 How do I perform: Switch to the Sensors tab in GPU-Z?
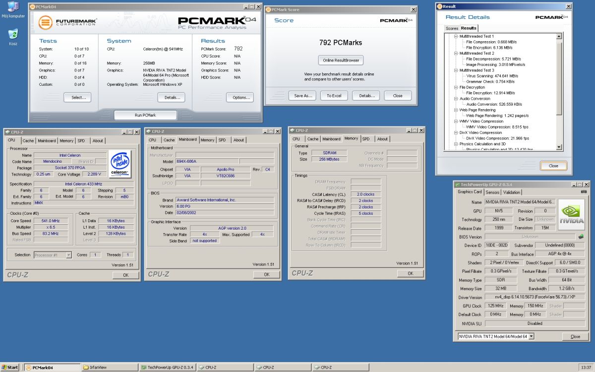pyautogui.click(x=492, y=192)
